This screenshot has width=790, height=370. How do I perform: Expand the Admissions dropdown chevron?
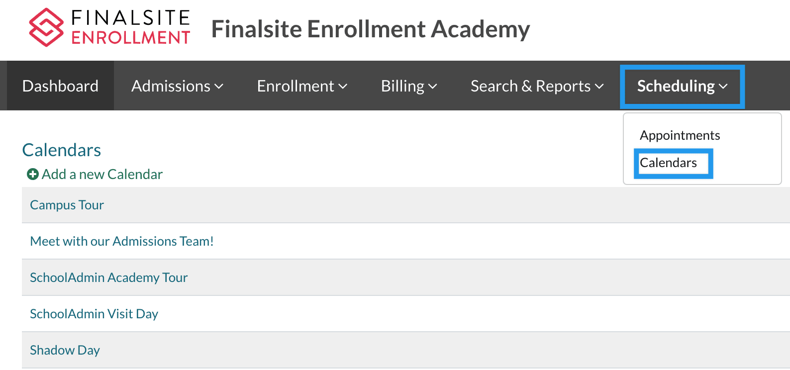219,87
